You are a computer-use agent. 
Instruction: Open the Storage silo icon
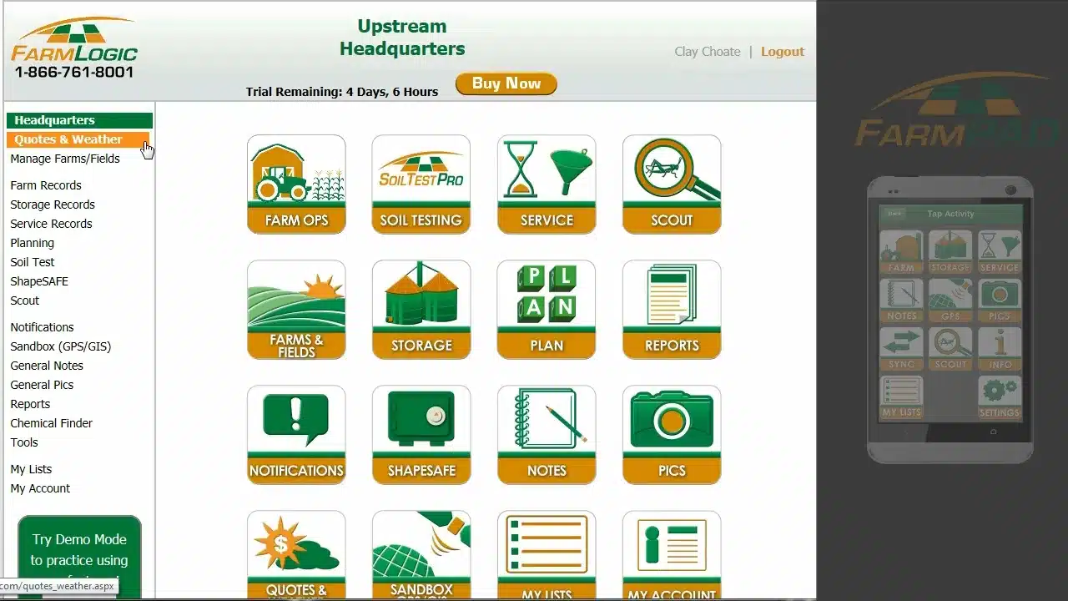[421, 309]
